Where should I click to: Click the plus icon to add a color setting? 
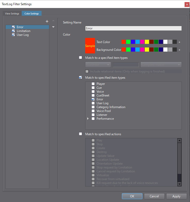[x=47, y=21]
